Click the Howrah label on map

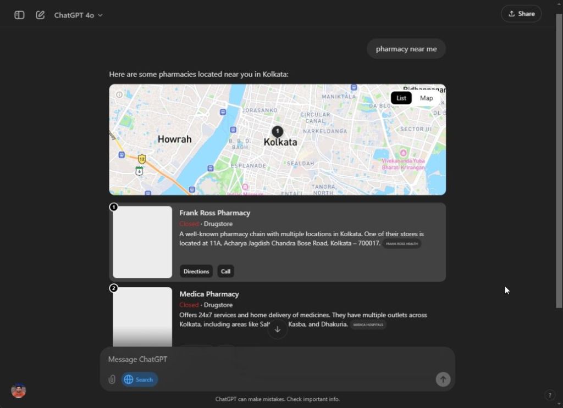174,139
